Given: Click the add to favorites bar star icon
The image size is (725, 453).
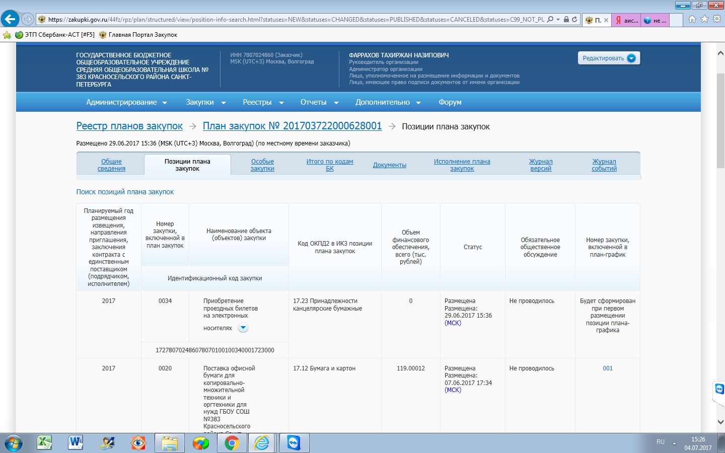Looking at the screenshot, I should (x=7, y=35).
